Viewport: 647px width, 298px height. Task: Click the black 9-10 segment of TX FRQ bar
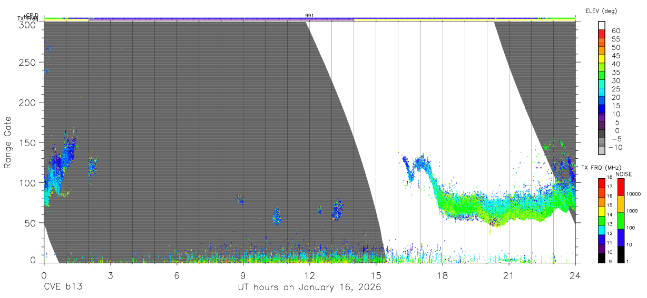[602, 258]
